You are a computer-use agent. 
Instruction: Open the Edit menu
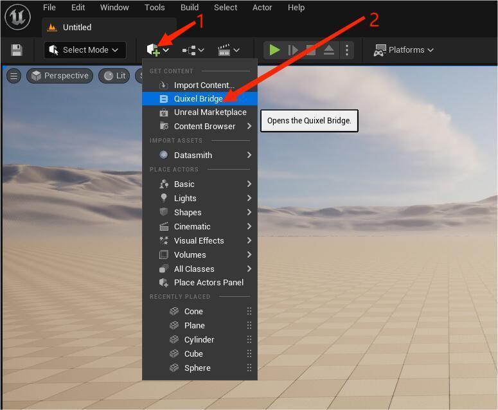point(78,7)
